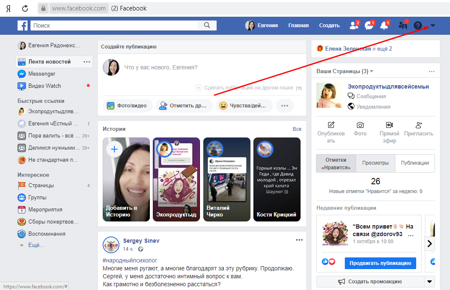Screen dimensions: 450x290
Task: Open Группы in left sidebar
Action: (x=37, y=198)
